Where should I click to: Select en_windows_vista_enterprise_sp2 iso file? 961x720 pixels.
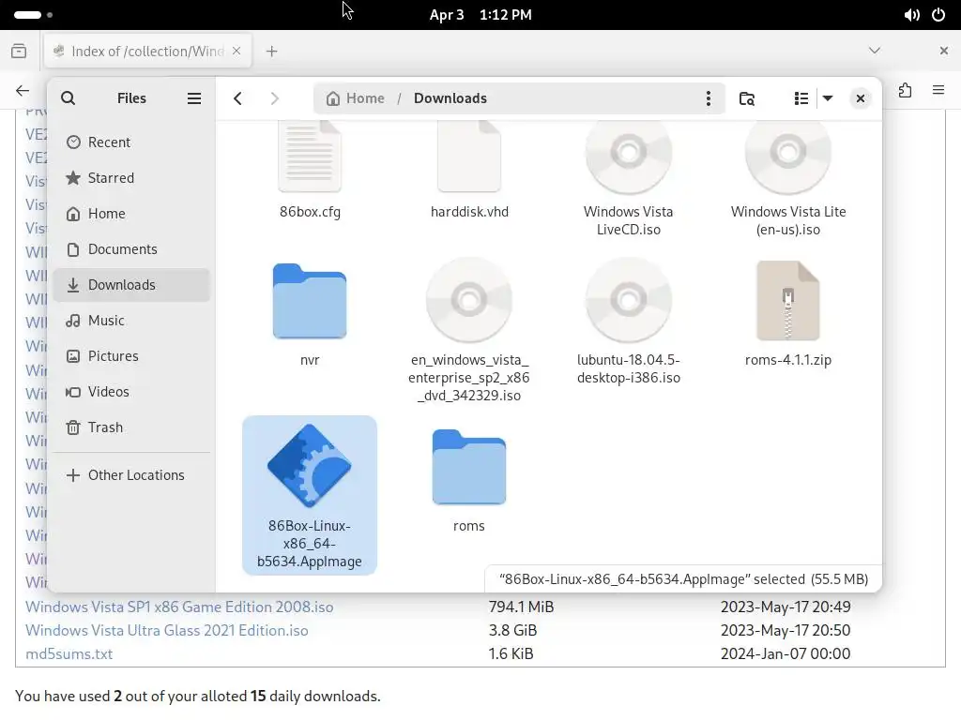pyautogui.click(x=469, y=331)
